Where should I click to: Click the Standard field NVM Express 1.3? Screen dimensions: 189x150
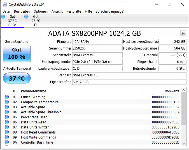coord(129,75)
